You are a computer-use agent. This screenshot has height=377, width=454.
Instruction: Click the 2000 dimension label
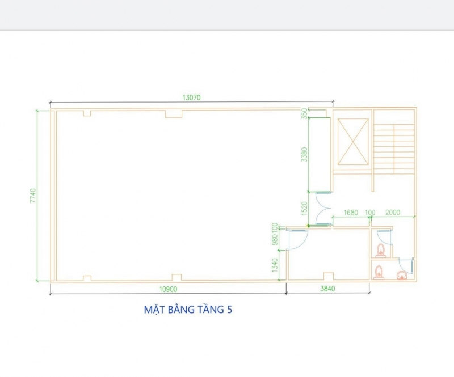392,213
